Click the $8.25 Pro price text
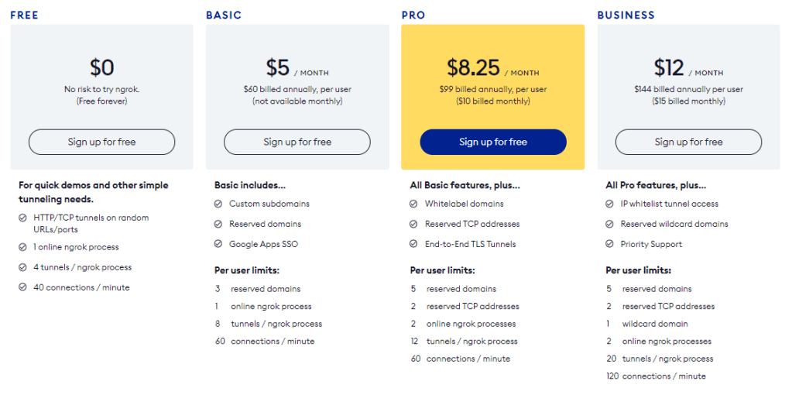This screenshot has width=792, height=395. (x=473, y=68)
